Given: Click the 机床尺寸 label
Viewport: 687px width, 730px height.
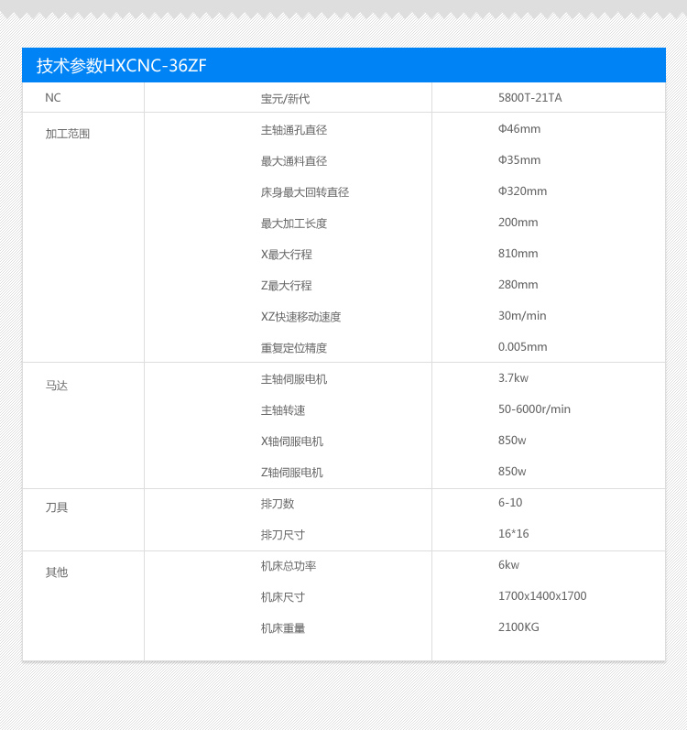Looking at the screenshot, I should click(283, 597).
